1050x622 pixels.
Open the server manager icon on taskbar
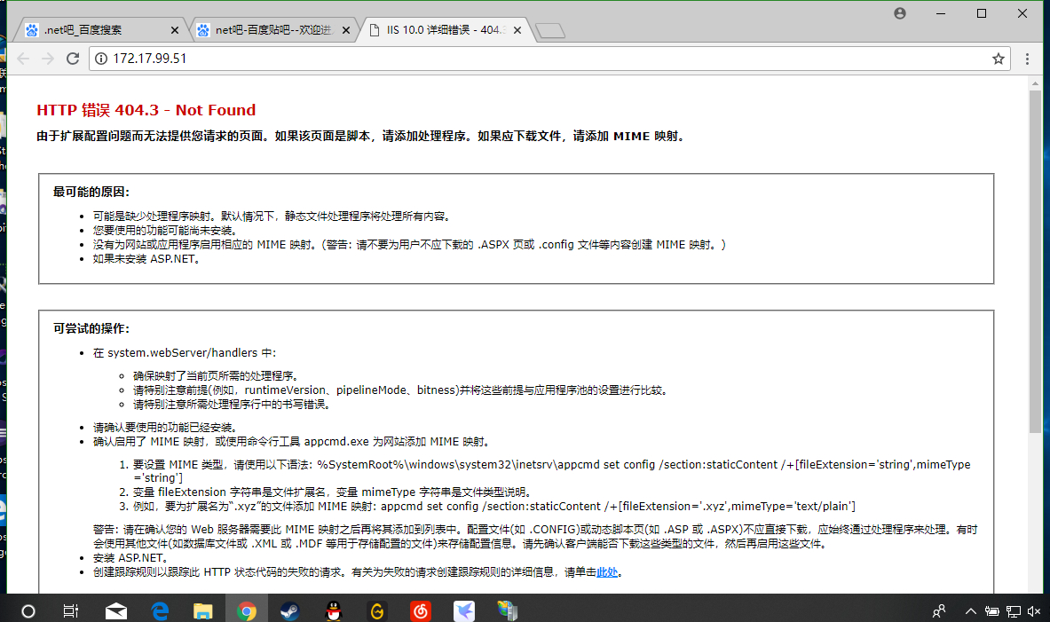[508, 610]
